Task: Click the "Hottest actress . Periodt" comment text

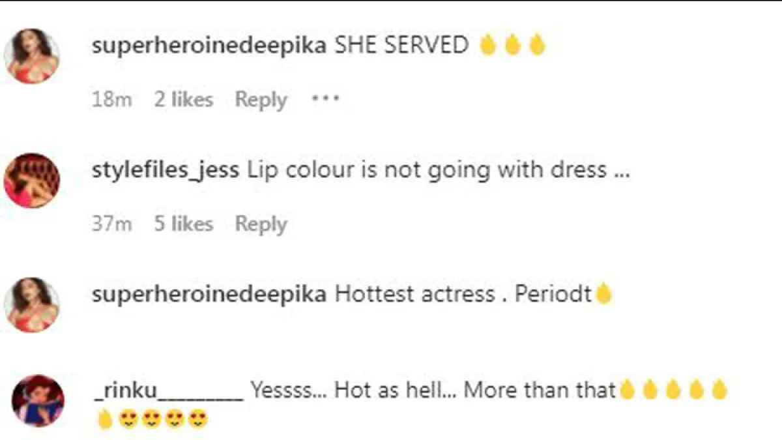Action: pyautogui.click(x=463, y=294)
